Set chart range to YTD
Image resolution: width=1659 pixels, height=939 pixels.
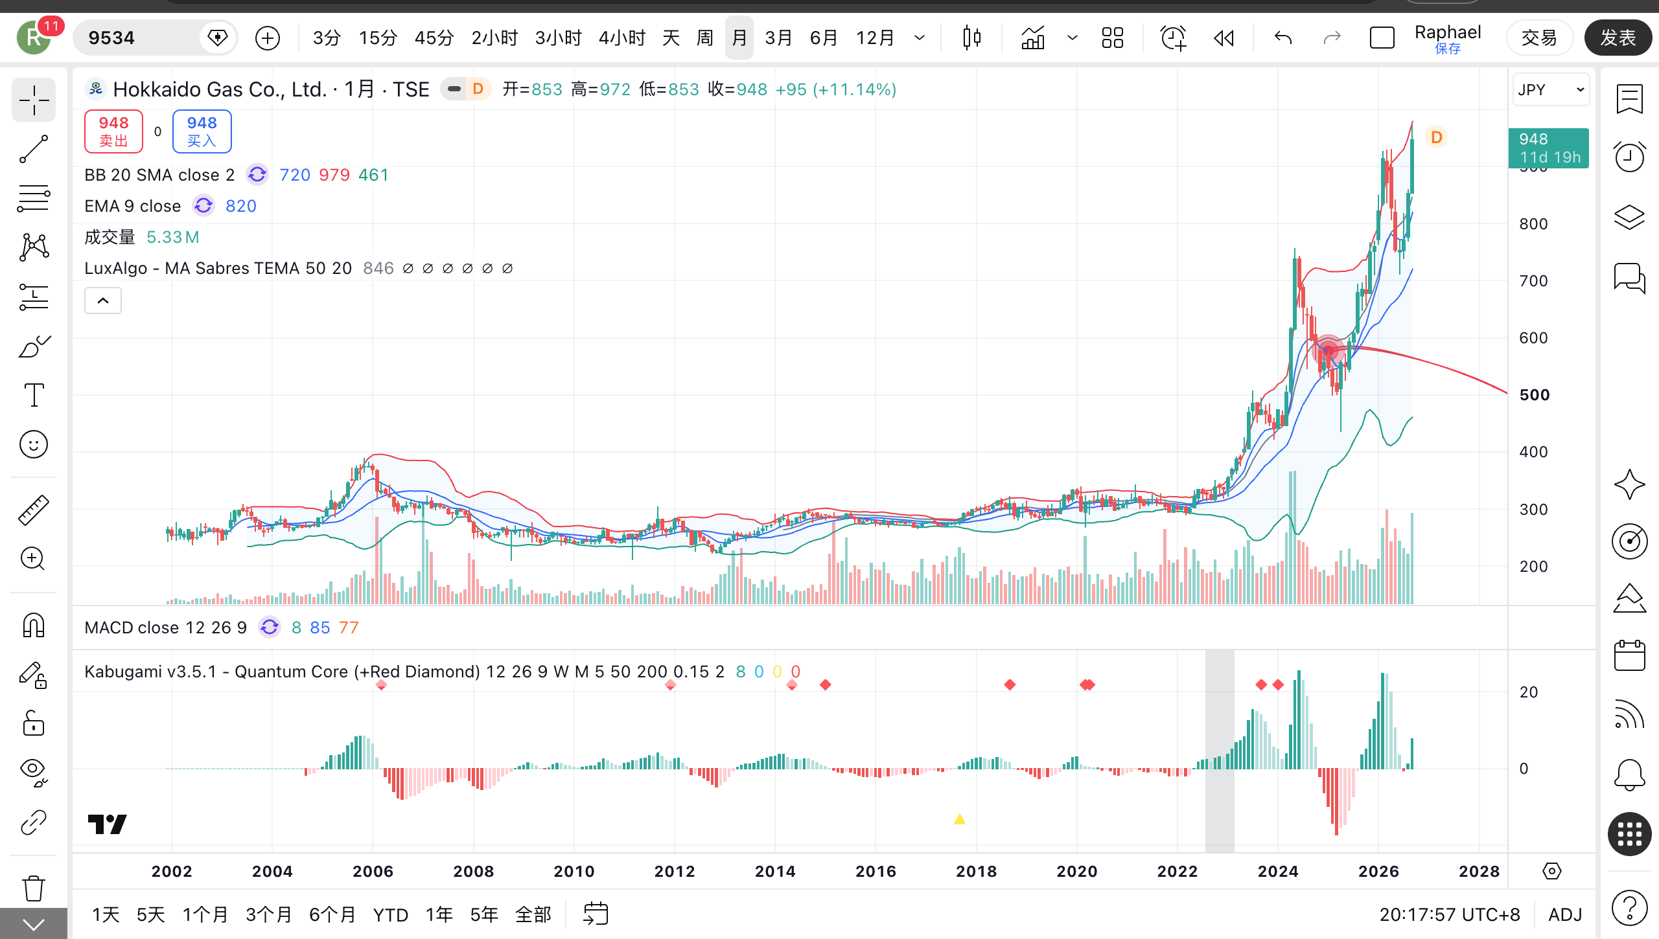(x=391, y=914)
